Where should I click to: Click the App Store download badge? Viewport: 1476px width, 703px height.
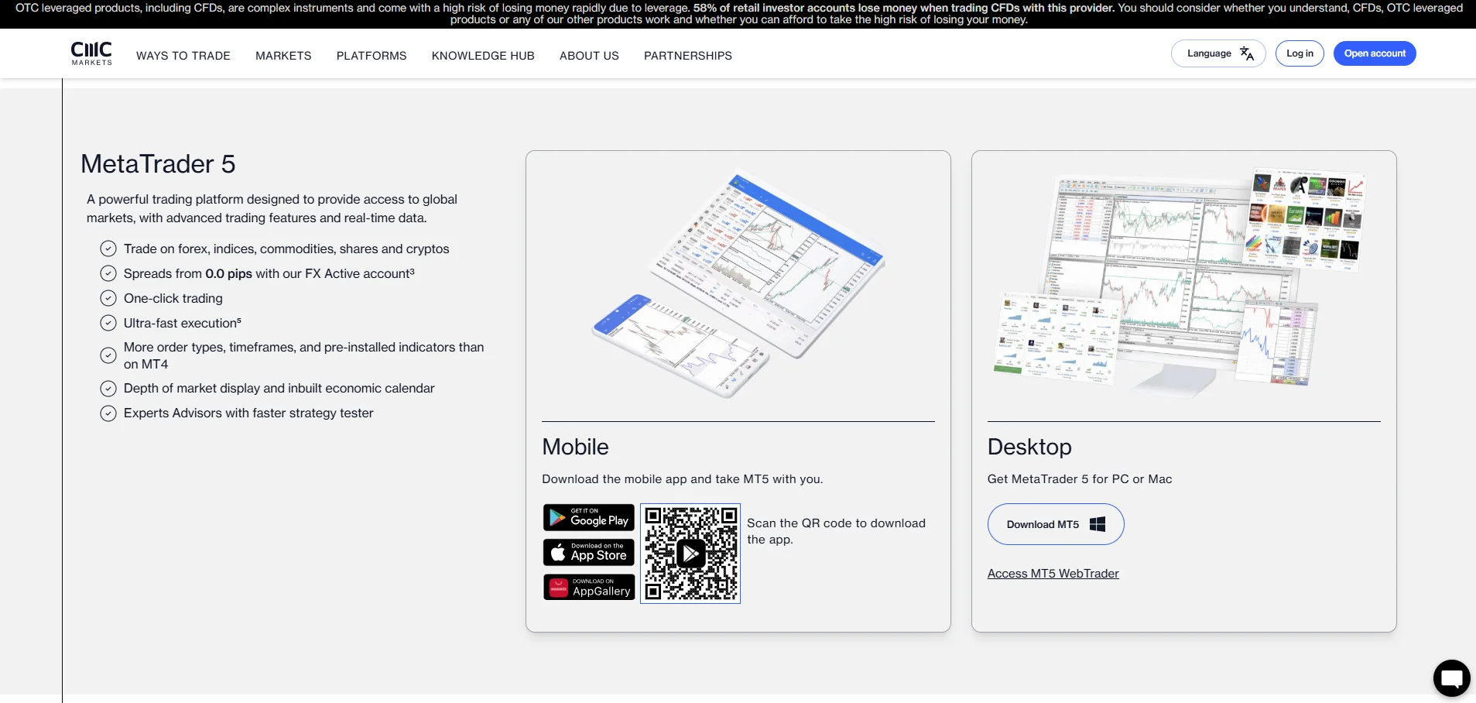tap(589, 552)
